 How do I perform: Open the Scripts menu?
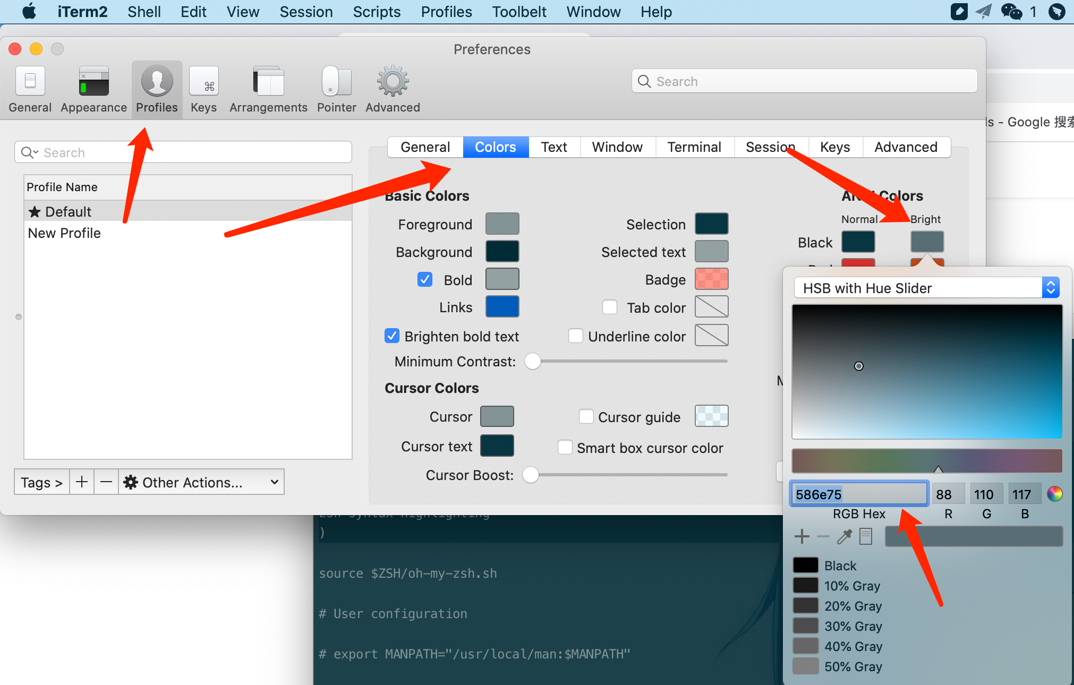tap(377, 12)
